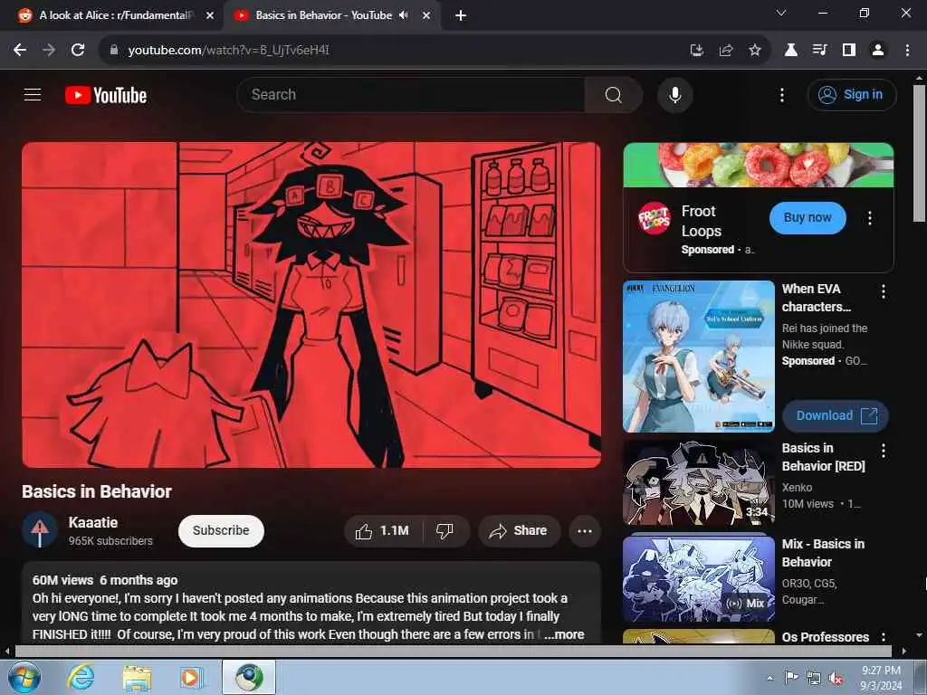Click the Action Center flag icon
927x695 pixels.
tap(790, 677)
